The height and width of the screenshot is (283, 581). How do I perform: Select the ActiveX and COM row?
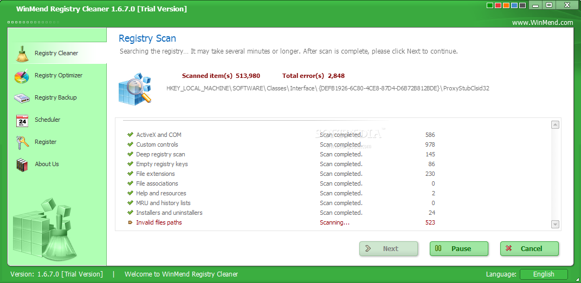[282, 135]
